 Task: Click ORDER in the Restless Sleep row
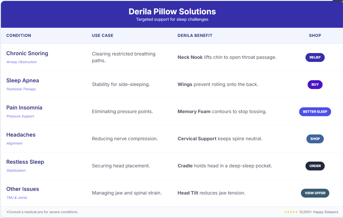[x=315, y=166]
